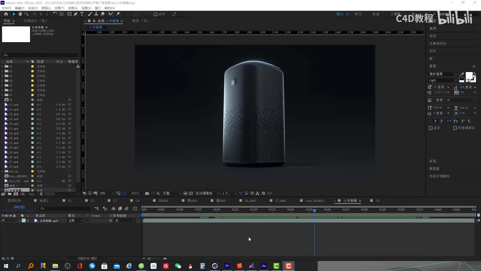Screen dimensions: 481x271
Task: Select the Zoom magnifier tool
Action: click(x=26, y=14)
